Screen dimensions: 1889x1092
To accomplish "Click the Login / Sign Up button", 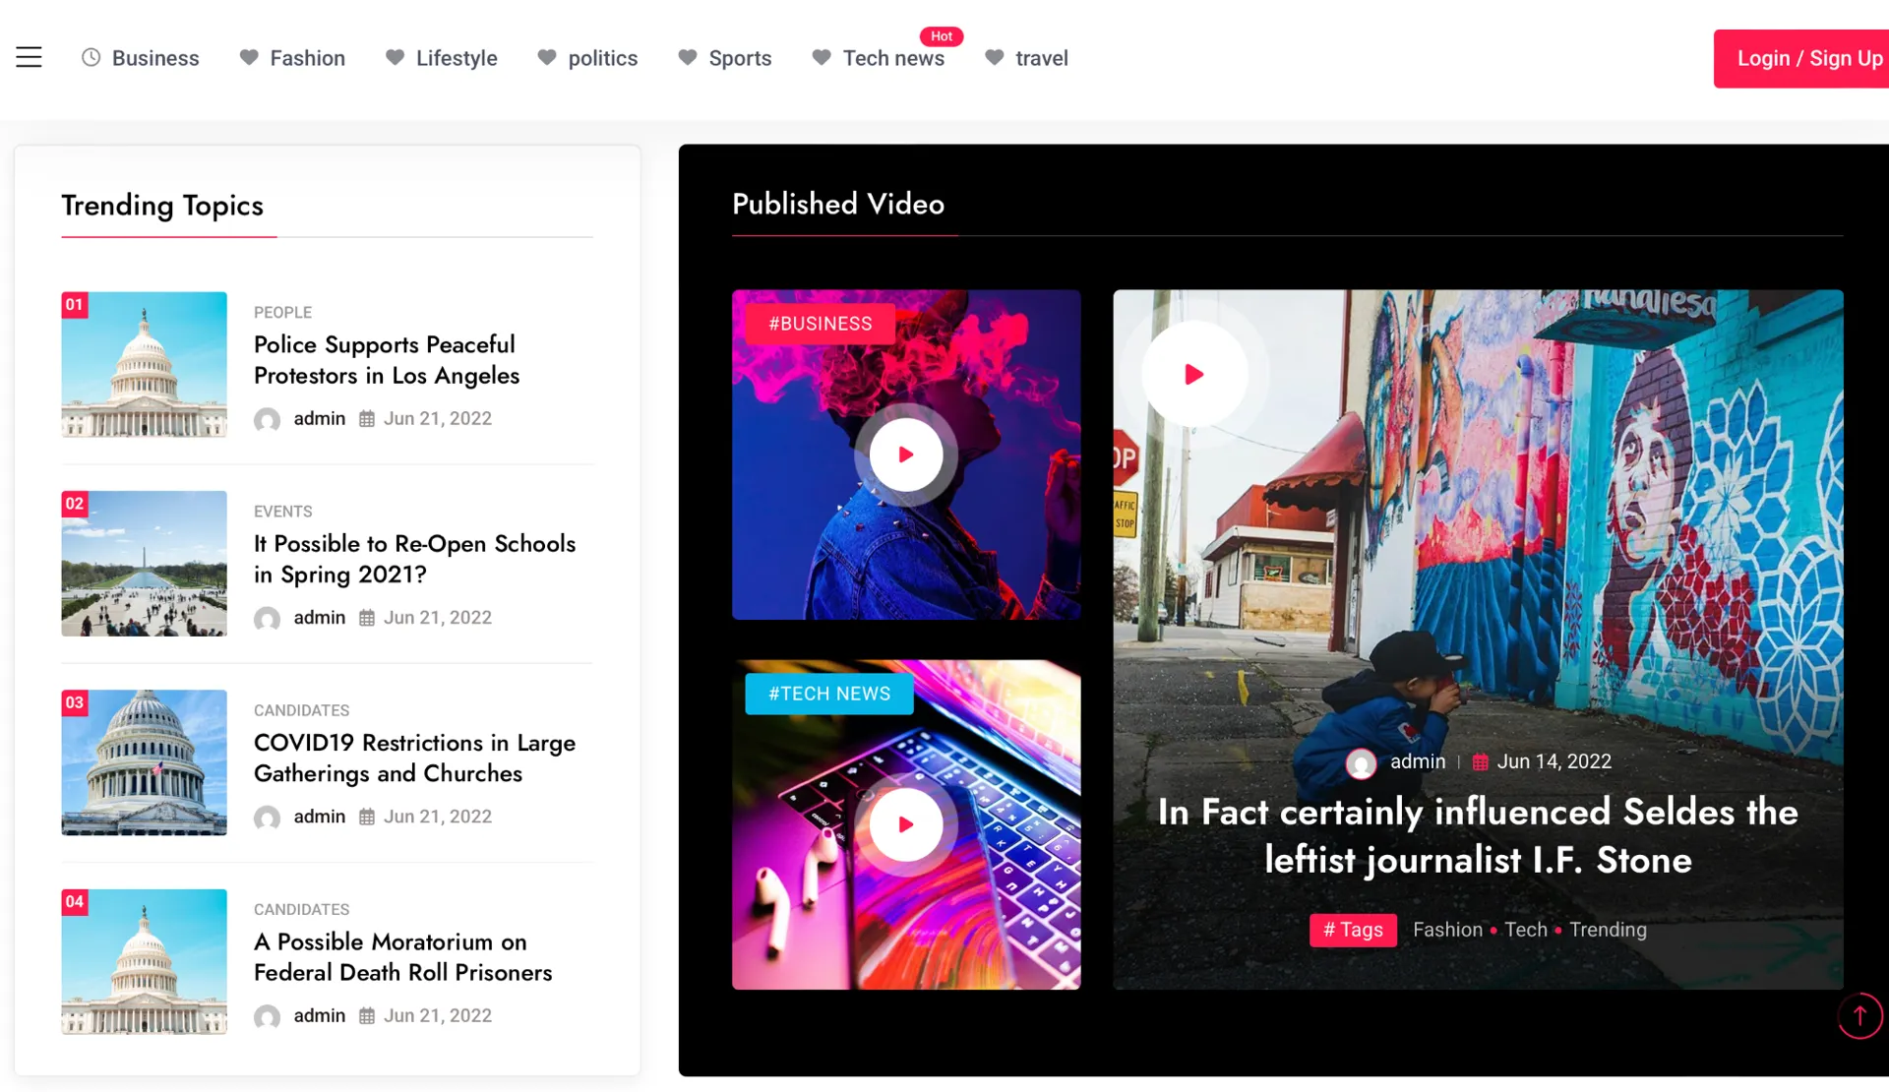I will click(1807, 58).
